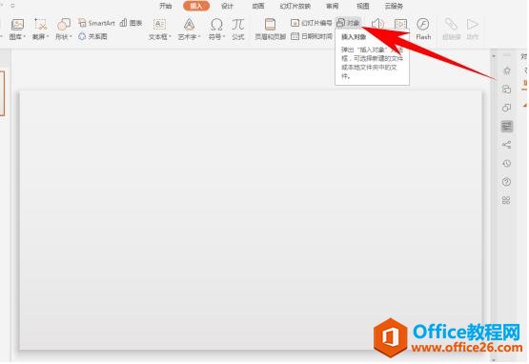Screen dimensions: 529x364
Task: Insert a 图表 chart
Action: [x=131, y=23]
